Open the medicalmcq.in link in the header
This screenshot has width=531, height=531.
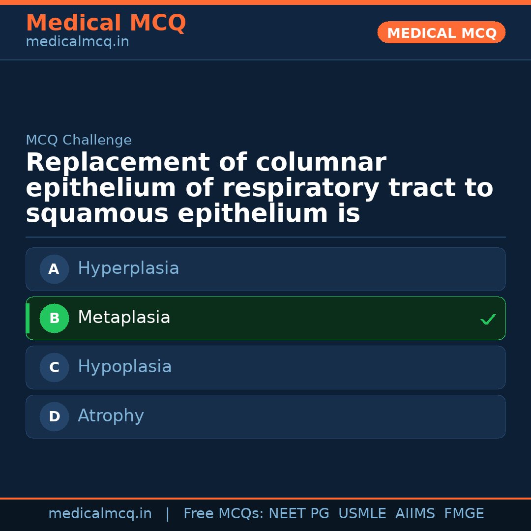coord(77,42)
